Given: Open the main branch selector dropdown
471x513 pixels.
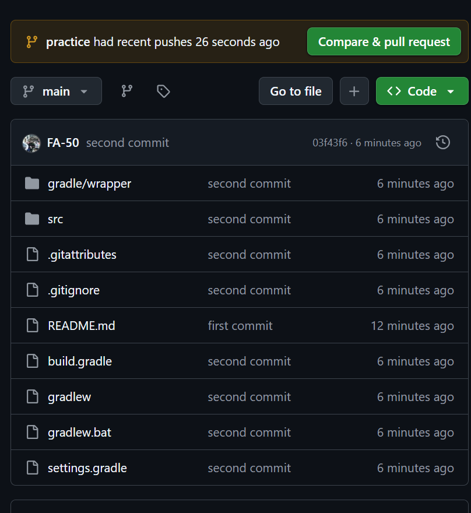Looking at the screenshot, I should click(56, 91).
